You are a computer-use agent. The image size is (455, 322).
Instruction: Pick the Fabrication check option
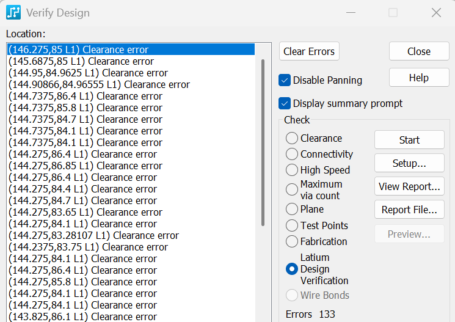tap(292, 242)
